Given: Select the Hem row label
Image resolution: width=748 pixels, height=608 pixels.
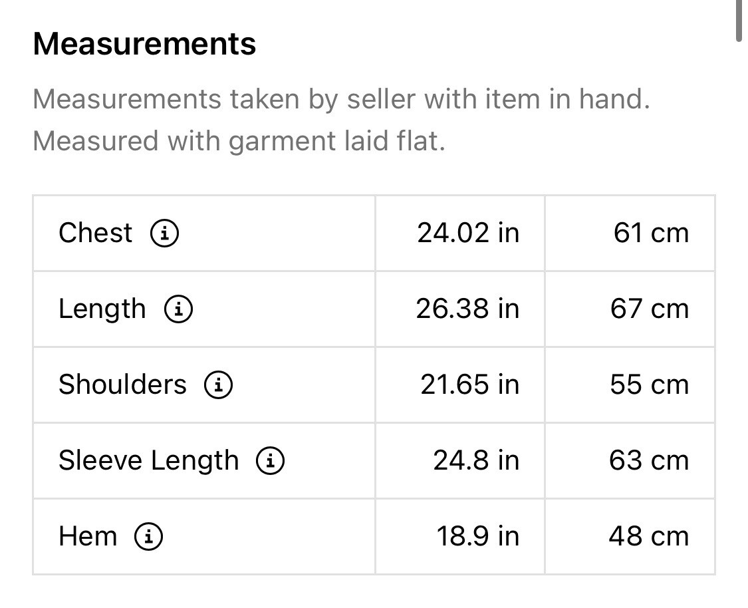Looking at the screenshot, I should tap(88, 536).
